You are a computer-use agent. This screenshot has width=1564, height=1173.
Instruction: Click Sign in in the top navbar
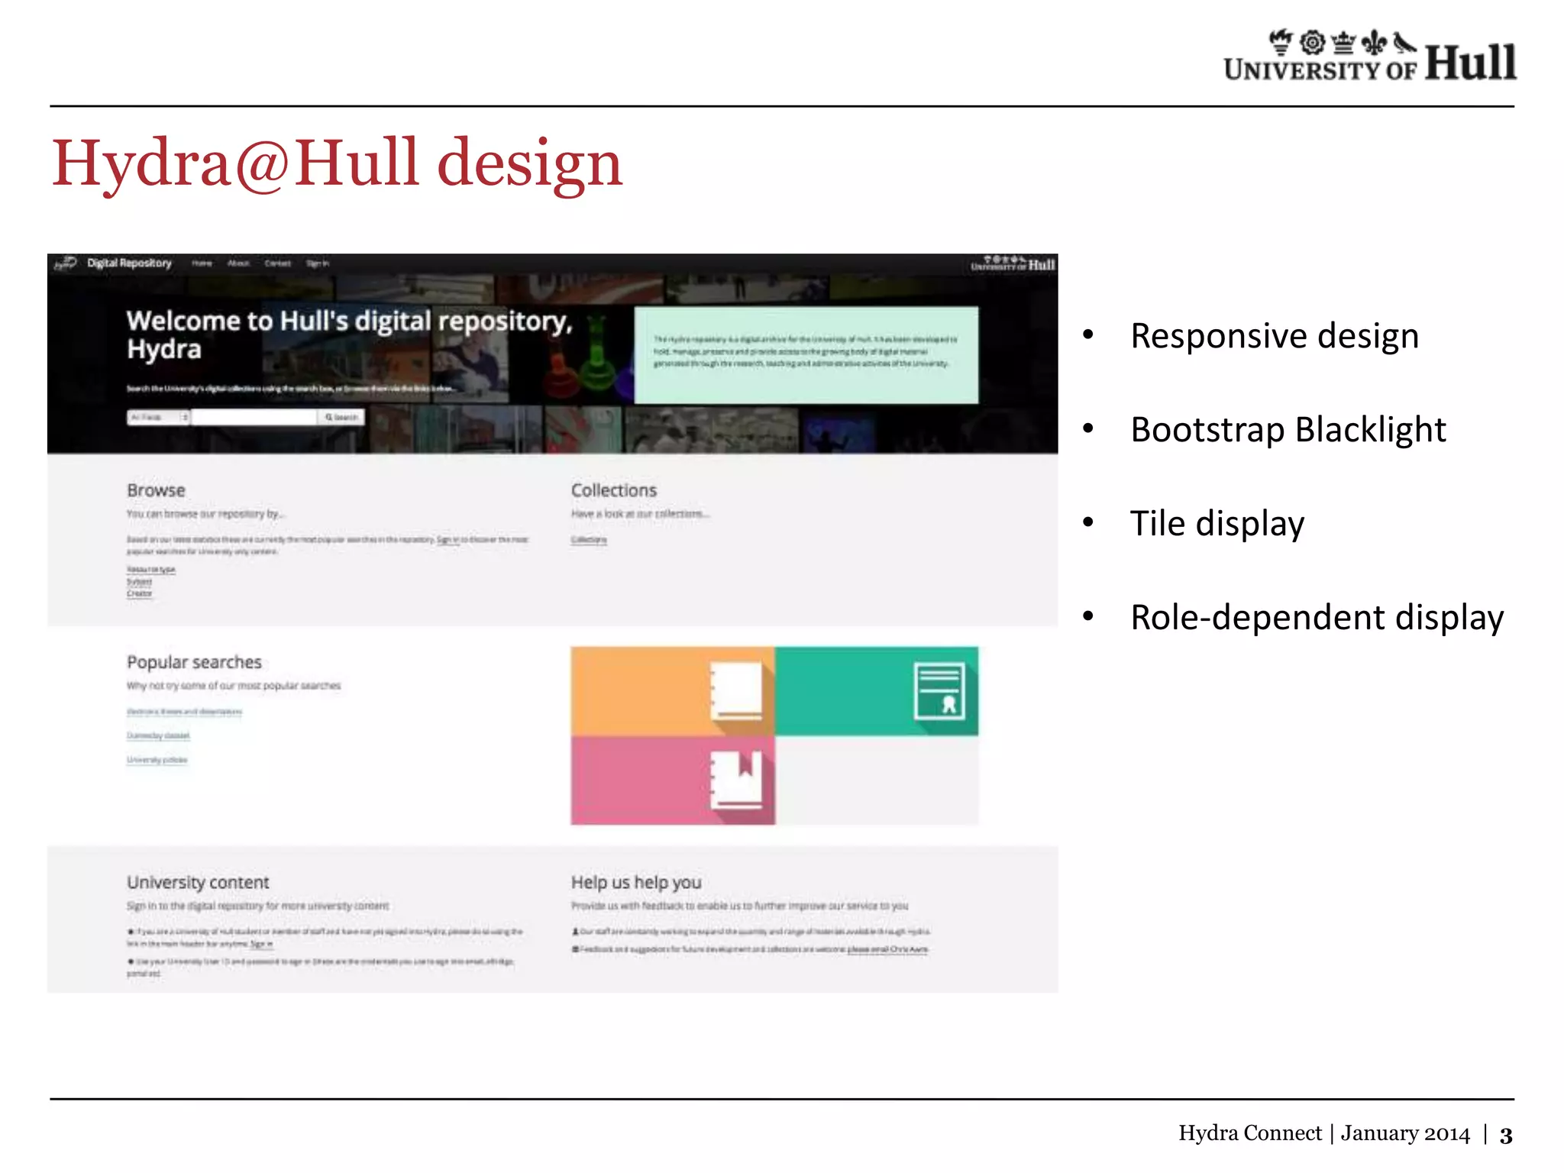click(318, 263)
